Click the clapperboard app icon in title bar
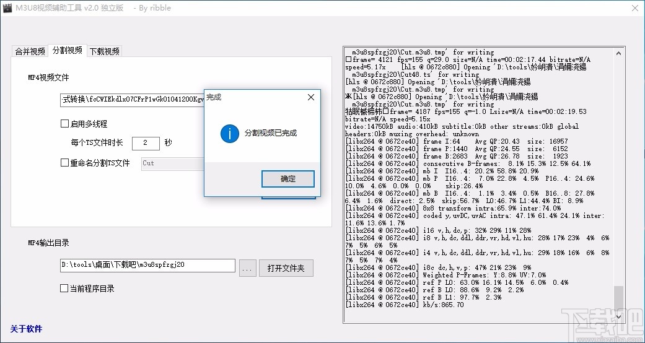This screenshot has height=343, width=645. pos(7,8)
